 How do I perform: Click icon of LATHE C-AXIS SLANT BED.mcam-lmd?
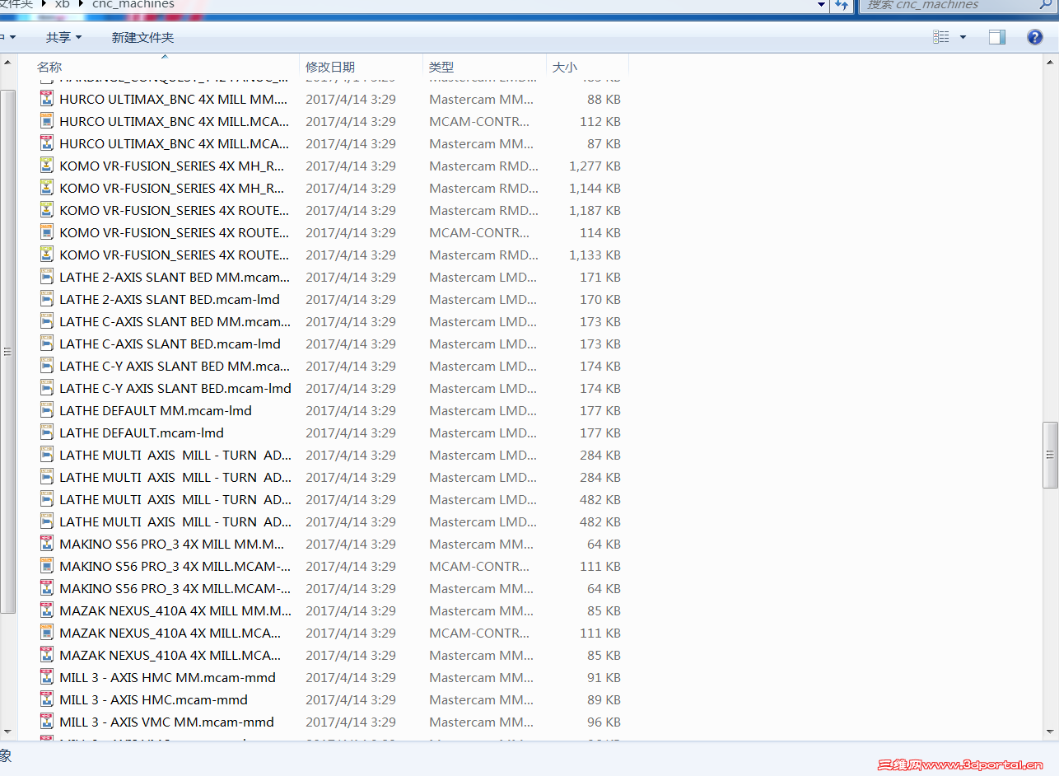tap(48, 344)
